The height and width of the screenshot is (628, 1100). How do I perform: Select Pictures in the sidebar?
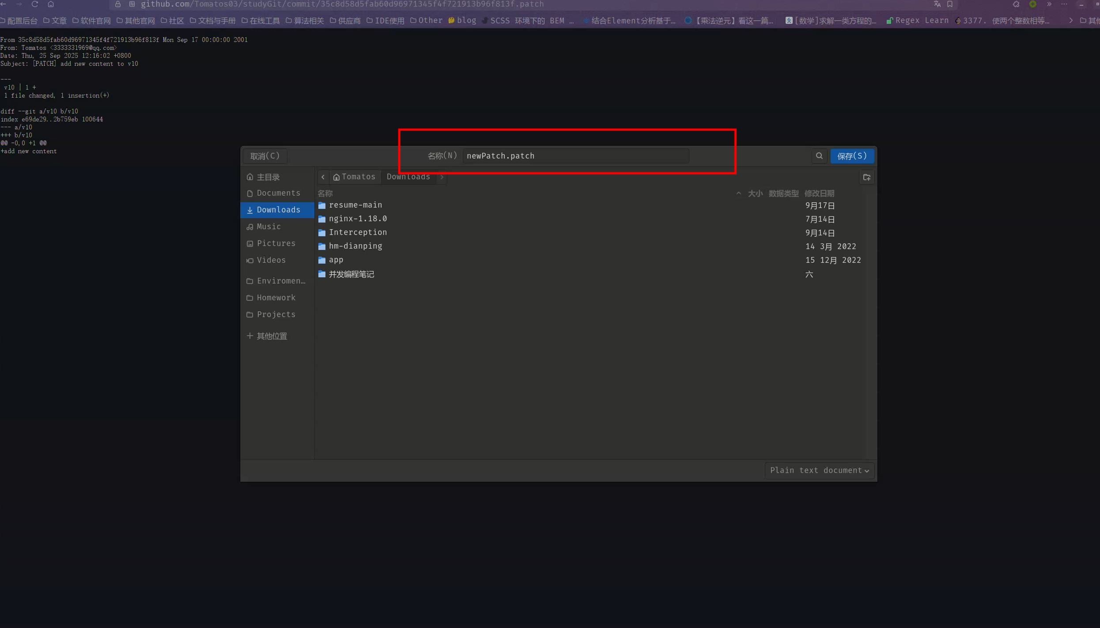pyautogui.click(x=276, y=243)
